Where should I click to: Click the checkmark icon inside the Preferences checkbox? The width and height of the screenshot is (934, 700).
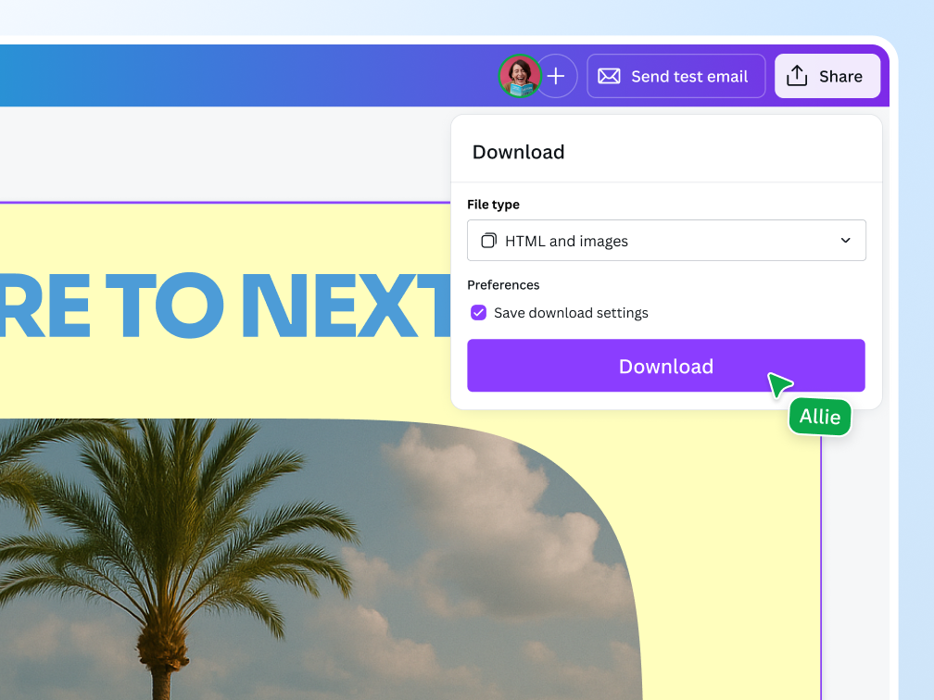(x=478, y=313)
